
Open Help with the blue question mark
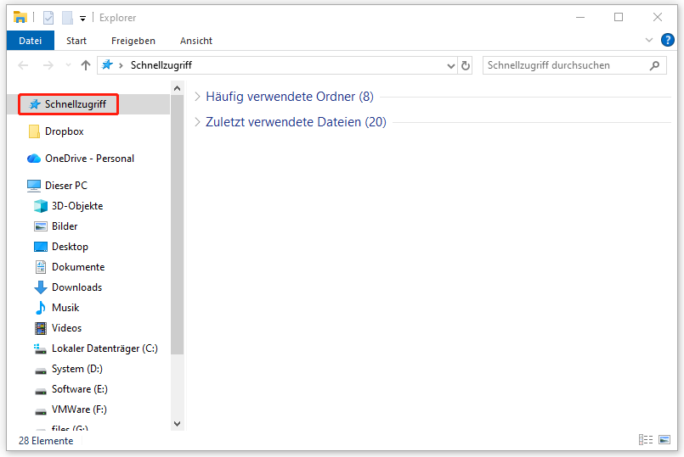(667, 40)
